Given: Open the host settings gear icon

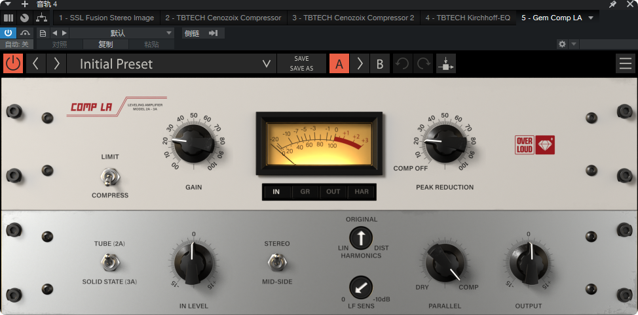Looking at the screenshot, I should click(562, 44).
